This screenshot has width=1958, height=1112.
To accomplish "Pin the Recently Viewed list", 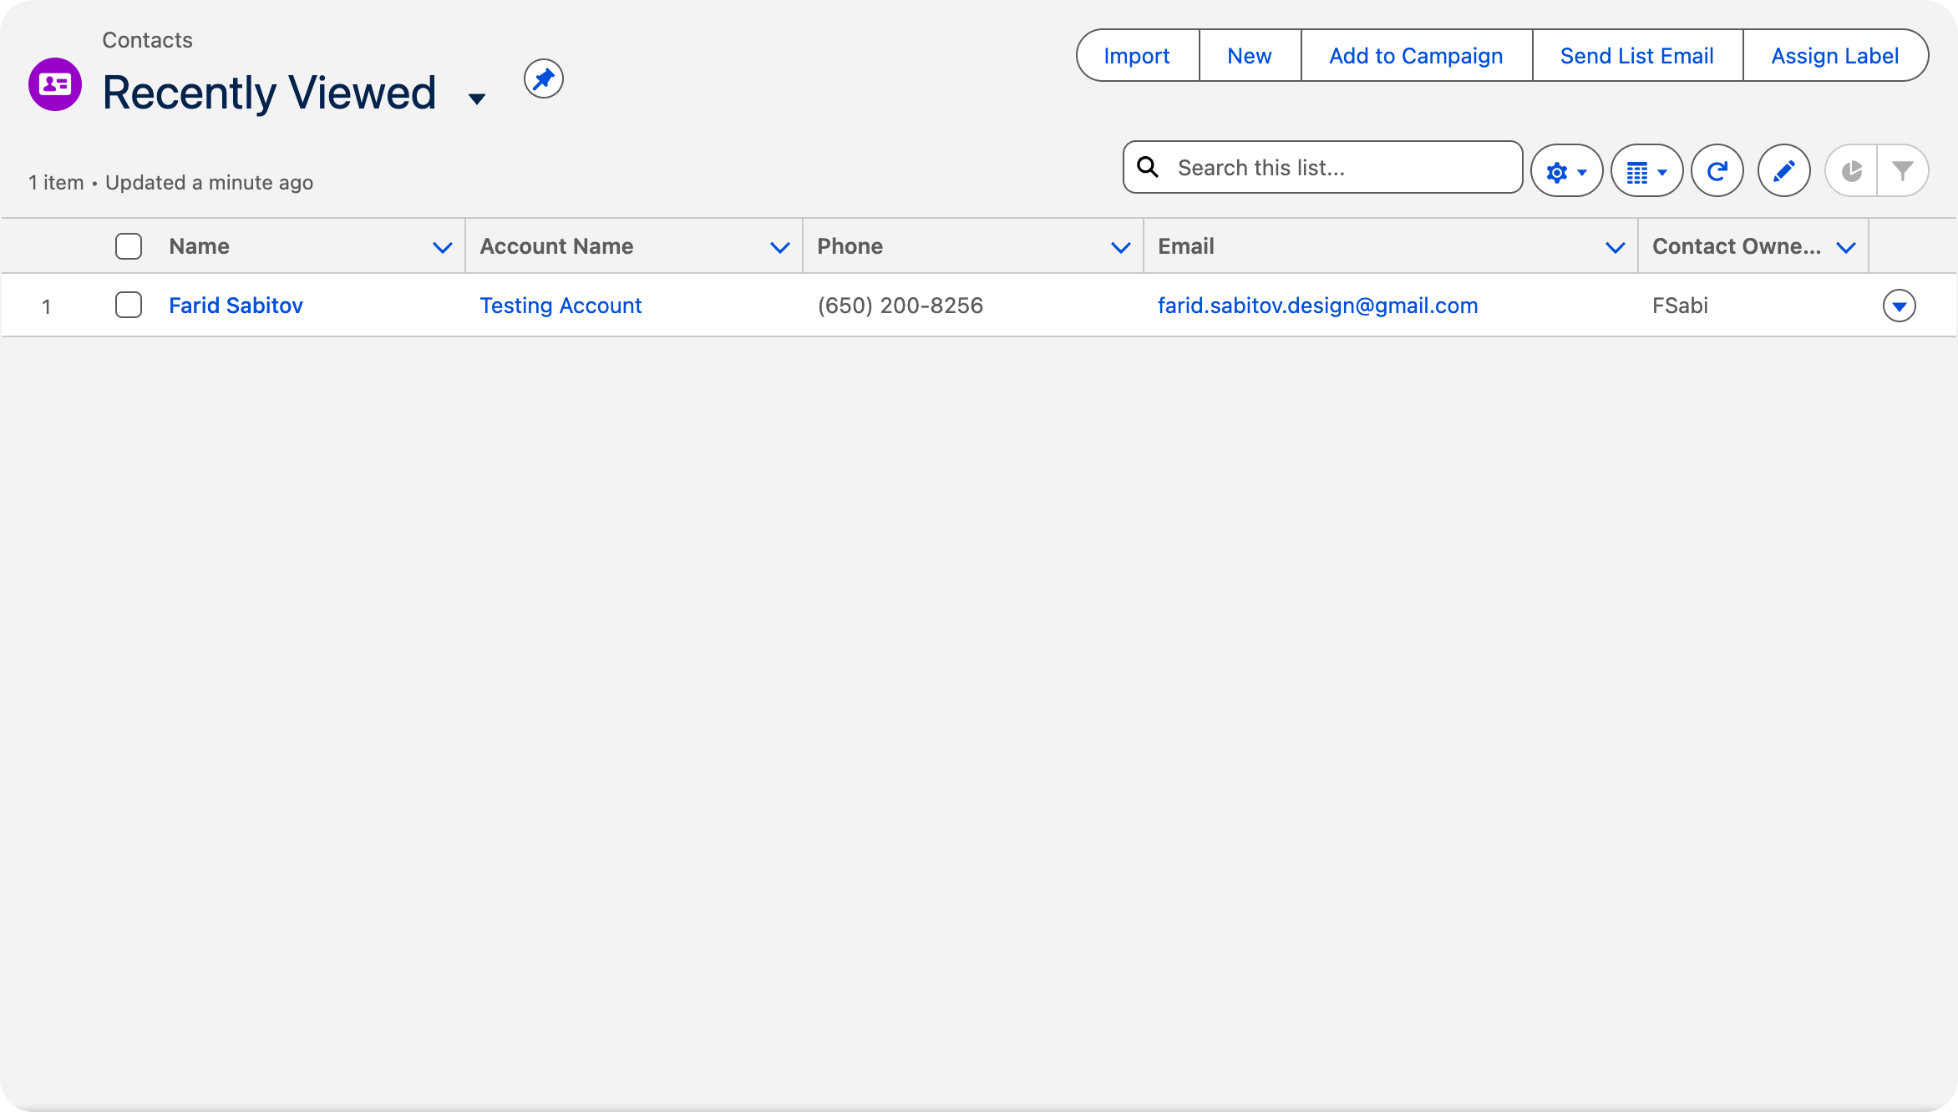I will (x=544, y=79).
